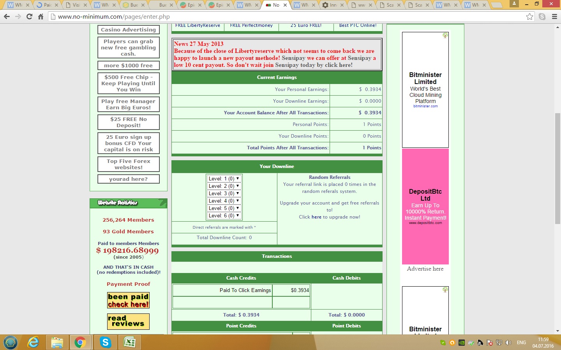This screenshot has height=350, width=561.
Task: Open 'Play free Manager Earn Big Euros!'
Action: pyautogui.click(x=129, y=104)
